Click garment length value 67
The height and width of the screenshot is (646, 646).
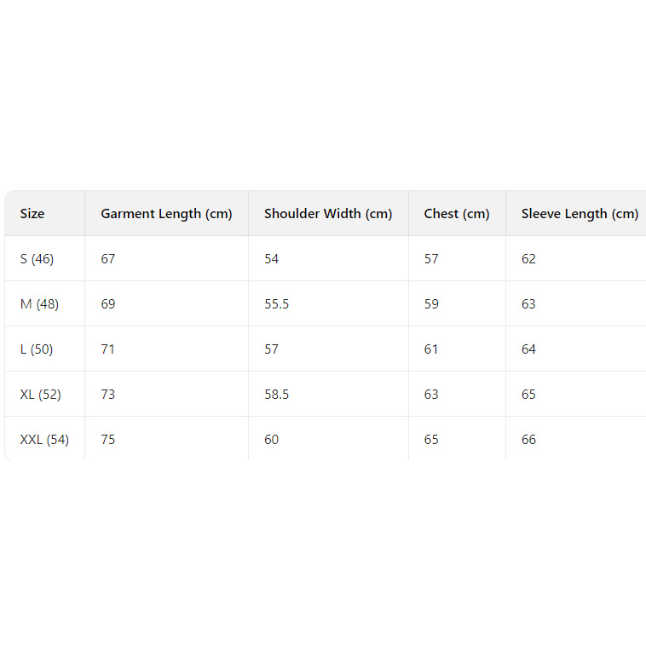tap(108, 259)
